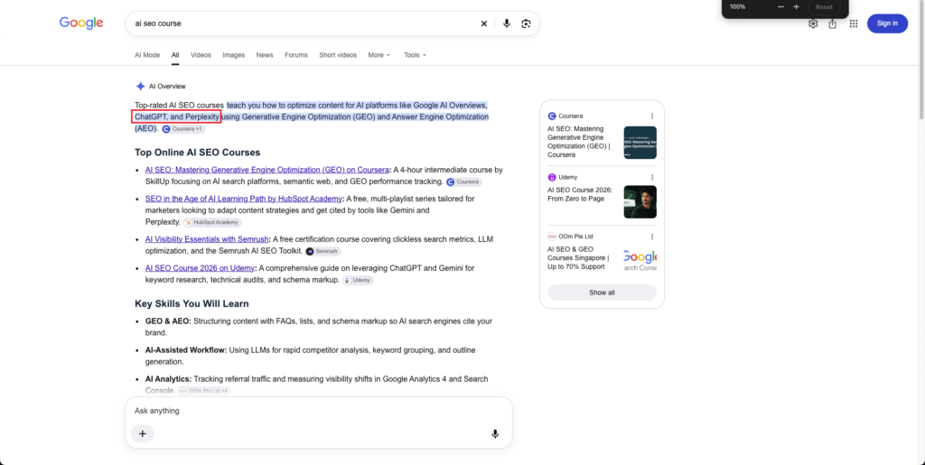The image size is (925, 465).
Task: Open the options menu for the OOm Pte Ltd card
Action: [x=652, y=237]
